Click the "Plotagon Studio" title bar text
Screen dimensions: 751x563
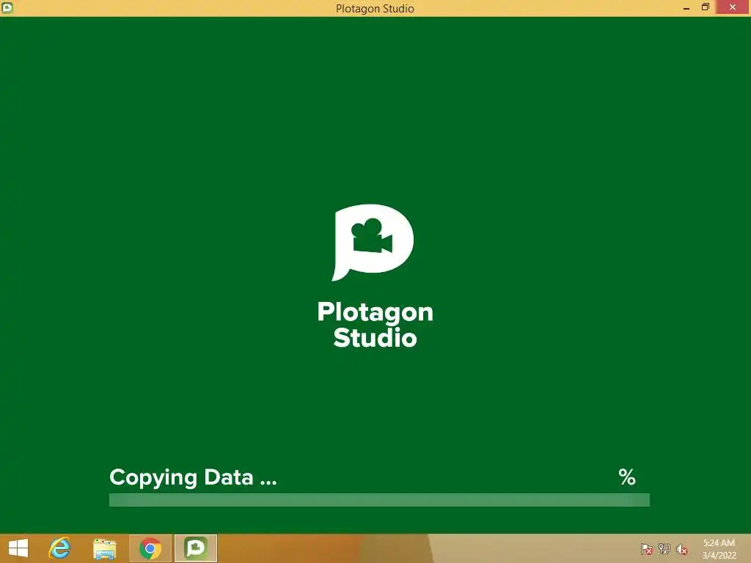375,9
